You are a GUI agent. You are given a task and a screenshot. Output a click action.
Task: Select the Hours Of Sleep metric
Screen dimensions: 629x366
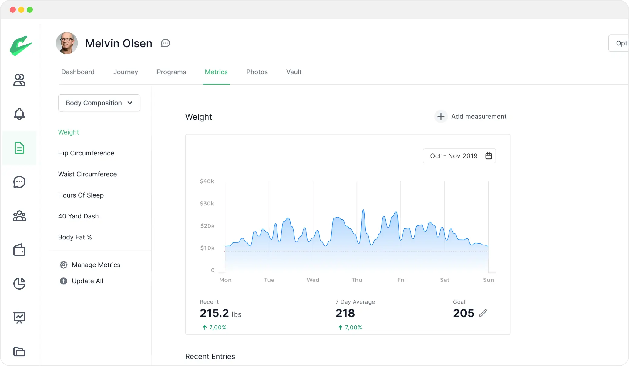point(81,195)
